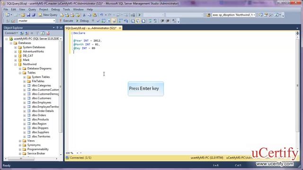Save the query with the Save icon
The width and height of the screenshot is (303, 170).
(x=28, y=15)
